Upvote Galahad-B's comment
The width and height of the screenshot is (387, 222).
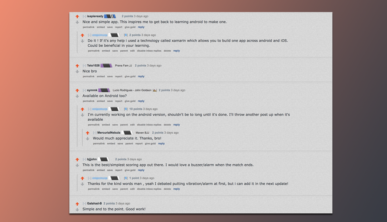(x=77, y=204)
